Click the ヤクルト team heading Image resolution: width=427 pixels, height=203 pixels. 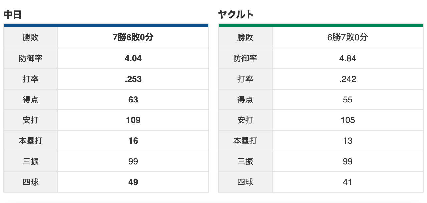[x=236, y=15]
